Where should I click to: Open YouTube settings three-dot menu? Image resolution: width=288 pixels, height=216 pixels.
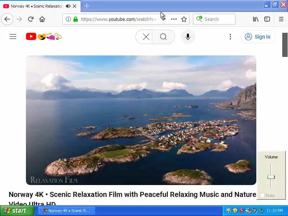point(230,37)
